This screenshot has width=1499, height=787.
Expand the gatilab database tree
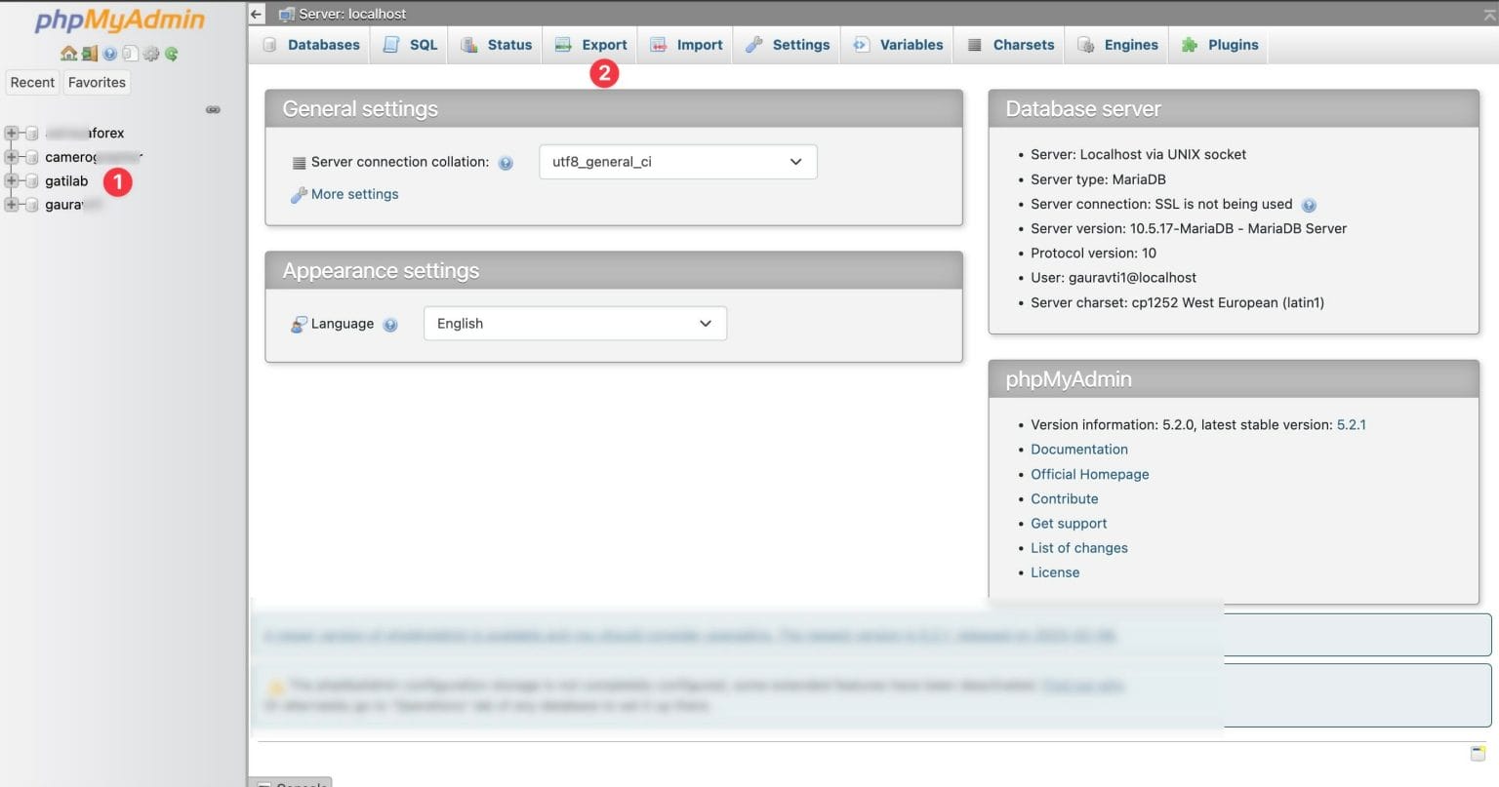pyautogui.click(x=12, y=180)
